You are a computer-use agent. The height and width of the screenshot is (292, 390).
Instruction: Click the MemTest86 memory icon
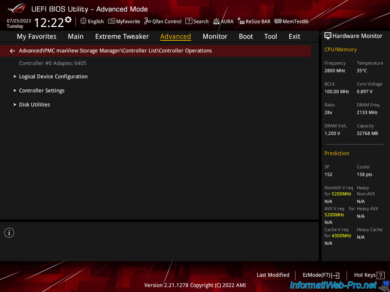tap(278, 21)
